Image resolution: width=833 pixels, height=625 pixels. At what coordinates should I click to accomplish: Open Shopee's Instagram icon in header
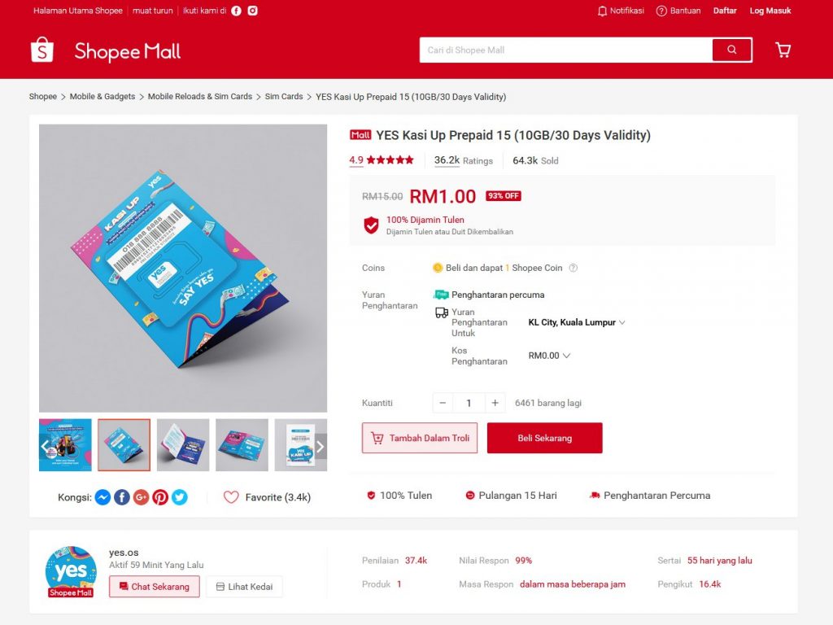(253, 11)
